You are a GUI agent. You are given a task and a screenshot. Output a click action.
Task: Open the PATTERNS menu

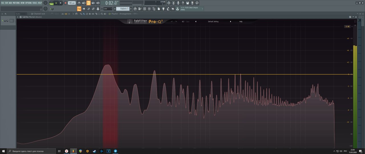tap(16, 3)
